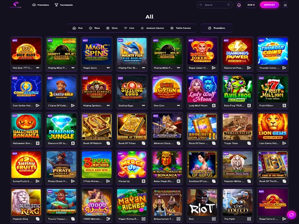Screen dimensions: 299x224
Task: Switch to Jackpot Games tab
Action: click(x=152, y=28)
